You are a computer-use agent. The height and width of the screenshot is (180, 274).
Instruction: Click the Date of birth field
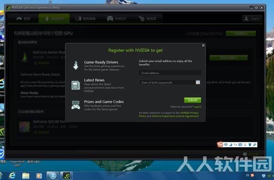tap(170, 82)
